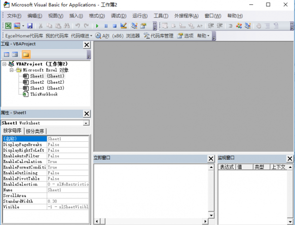Screen dimensions: 295x225
Task: Click the Comment Block icon
Action: [267, 26]
